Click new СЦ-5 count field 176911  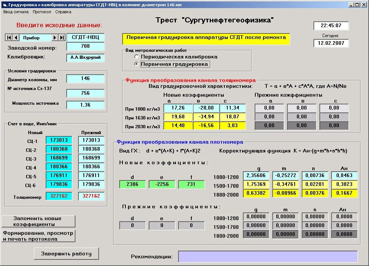(59, 176)
